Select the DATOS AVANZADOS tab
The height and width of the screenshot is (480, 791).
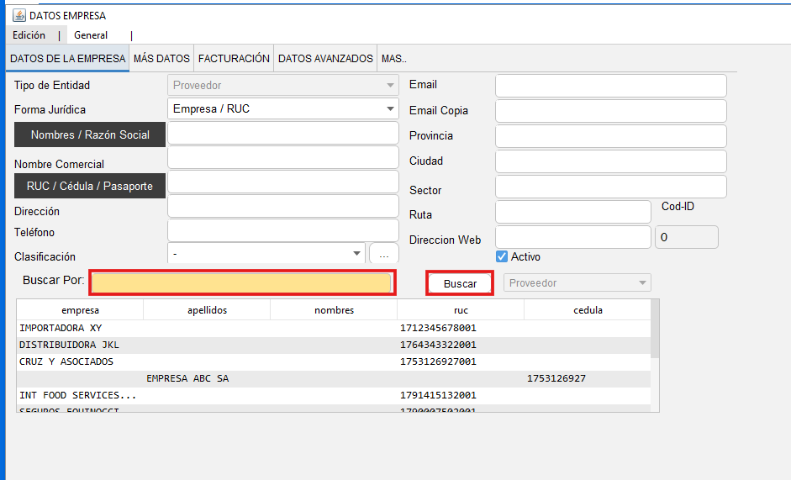(325, 59)
